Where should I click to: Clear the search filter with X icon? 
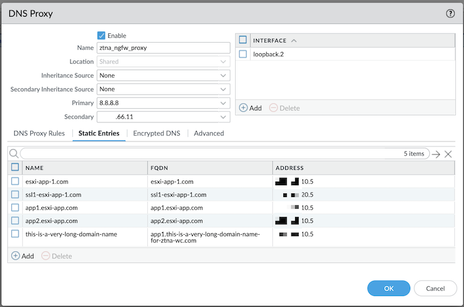click(449, 154)
